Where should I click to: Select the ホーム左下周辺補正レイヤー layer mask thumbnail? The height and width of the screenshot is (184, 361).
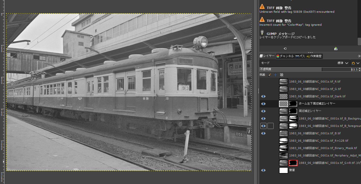coord(293,104)
